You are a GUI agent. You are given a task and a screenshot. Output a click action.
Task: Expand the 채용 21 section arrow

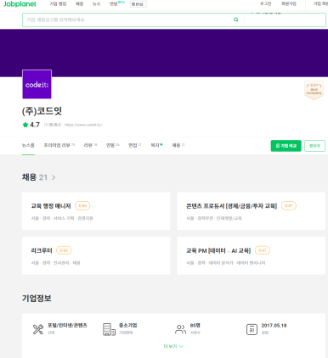54,177
